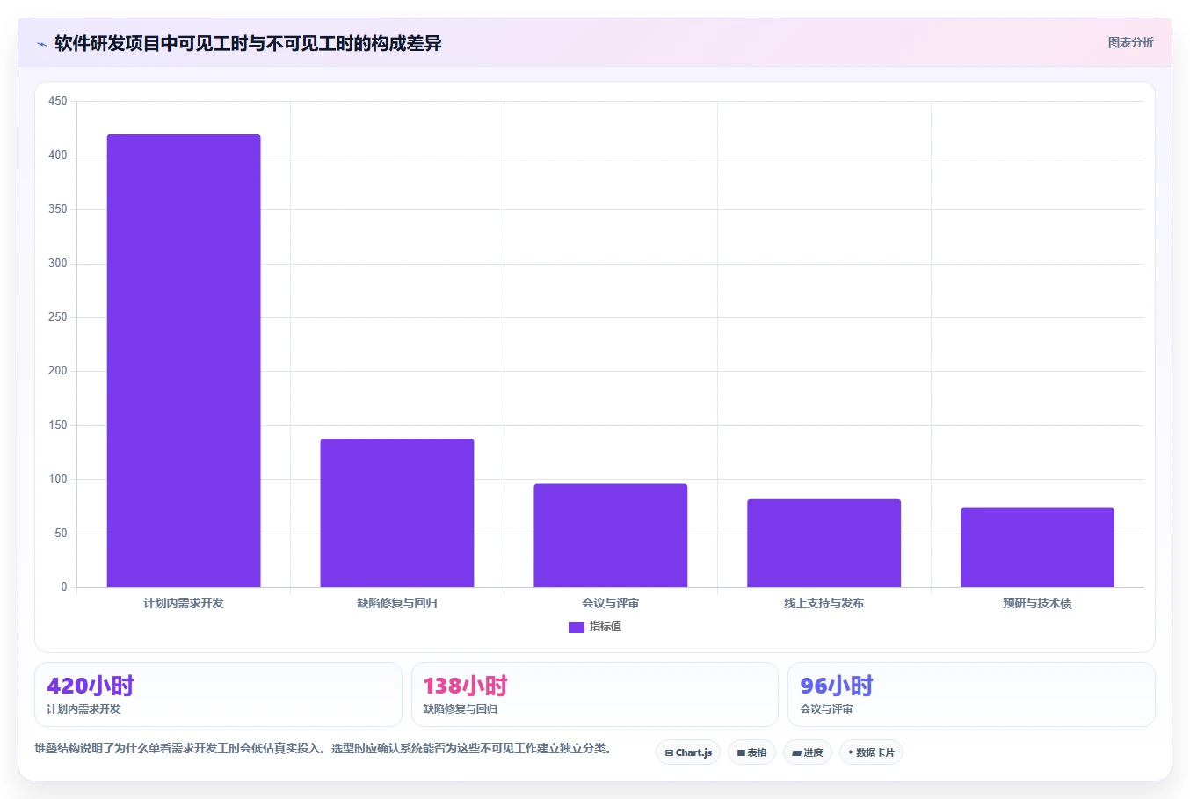The width and height of the screenshot is (1190, 799).
Task: Open the 138小时 data card
Action: [595, 694]
